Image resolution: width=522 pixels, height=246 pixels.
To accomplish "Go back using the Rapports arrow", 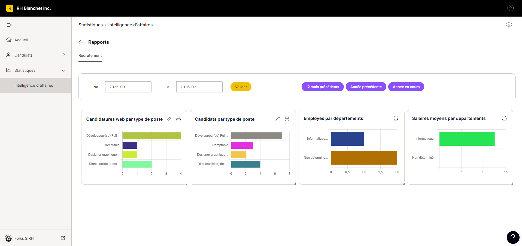I will point(81,42).
